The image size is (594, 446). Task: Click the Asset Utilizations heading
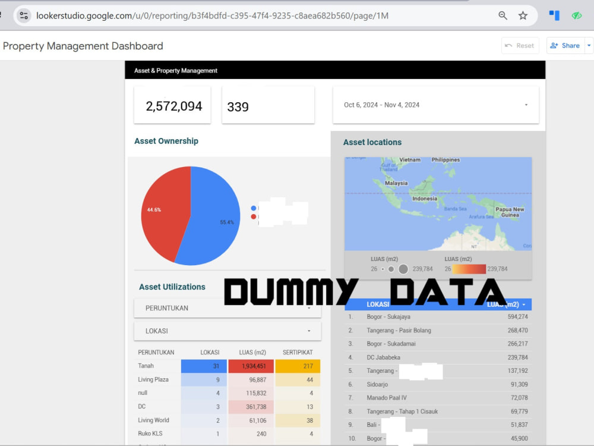pos(172,287)
